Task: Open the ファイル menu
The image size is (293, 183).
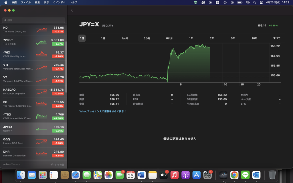Action: [x=26, y=2]
